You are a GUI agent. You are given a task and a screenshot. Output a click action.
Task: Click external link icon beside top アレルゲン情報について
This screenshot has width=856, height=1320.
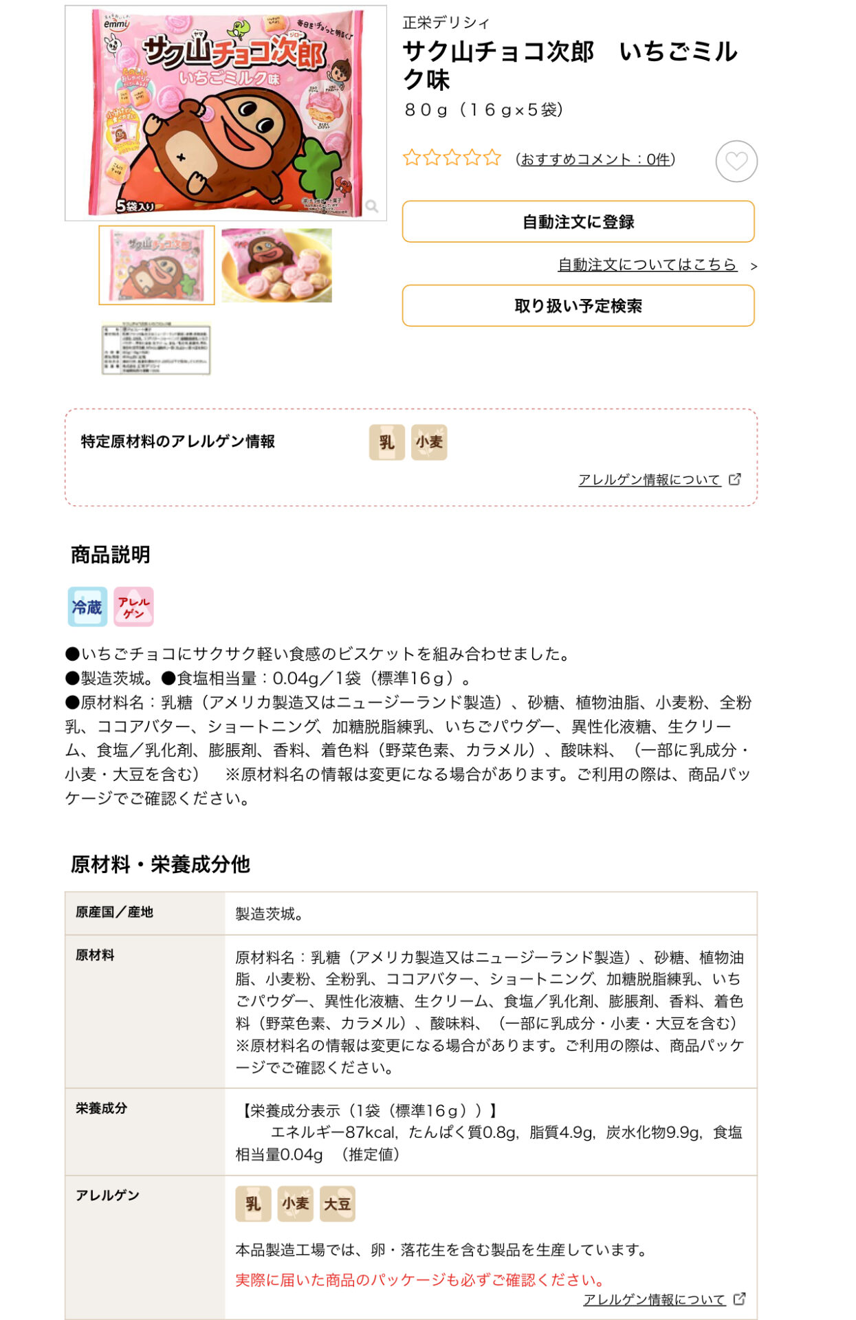(x=735, y=479)
